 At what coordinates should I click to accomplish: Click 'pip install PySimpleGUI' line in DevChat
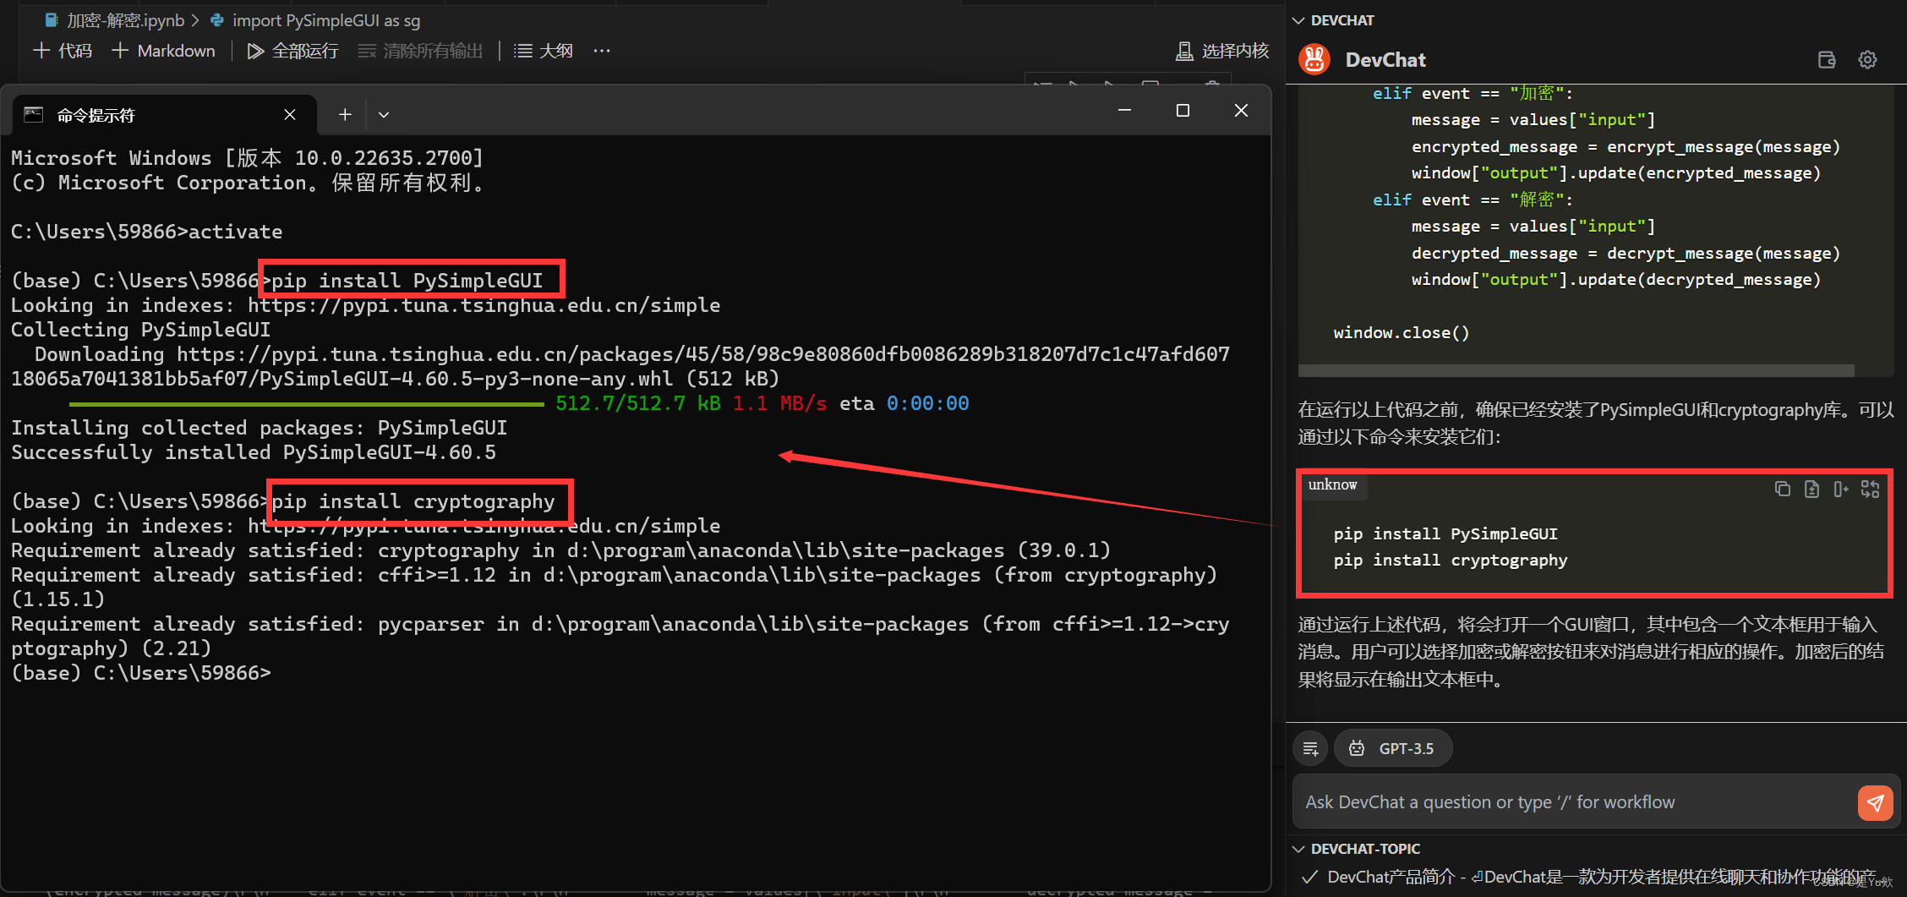pos(1445,533)
